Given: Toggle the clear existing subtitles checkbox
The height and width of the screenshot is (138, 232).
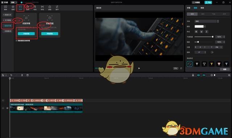Looking at the screenshot, I should tap(17, 41).
